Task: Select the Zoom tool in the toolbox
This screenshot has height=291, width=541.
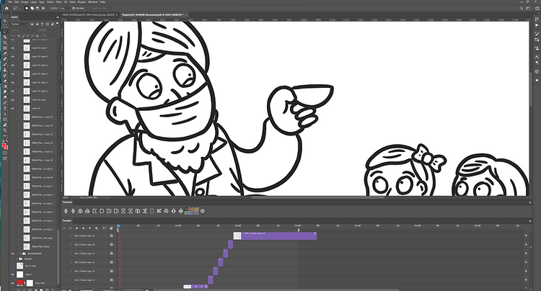Action: coord(5,130)
